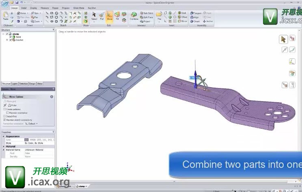Viewport: 302px width, 192px height.
Task: Open the Zoom dropdown arrow
Action: 41,21
